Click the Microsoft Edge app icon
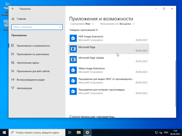 pos(73,49)
